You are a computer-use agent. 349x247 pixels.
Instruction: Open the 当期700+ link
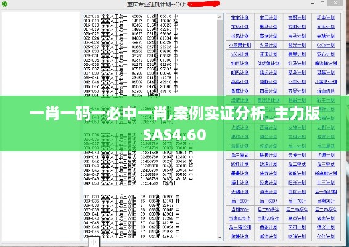tap(240, 210)
